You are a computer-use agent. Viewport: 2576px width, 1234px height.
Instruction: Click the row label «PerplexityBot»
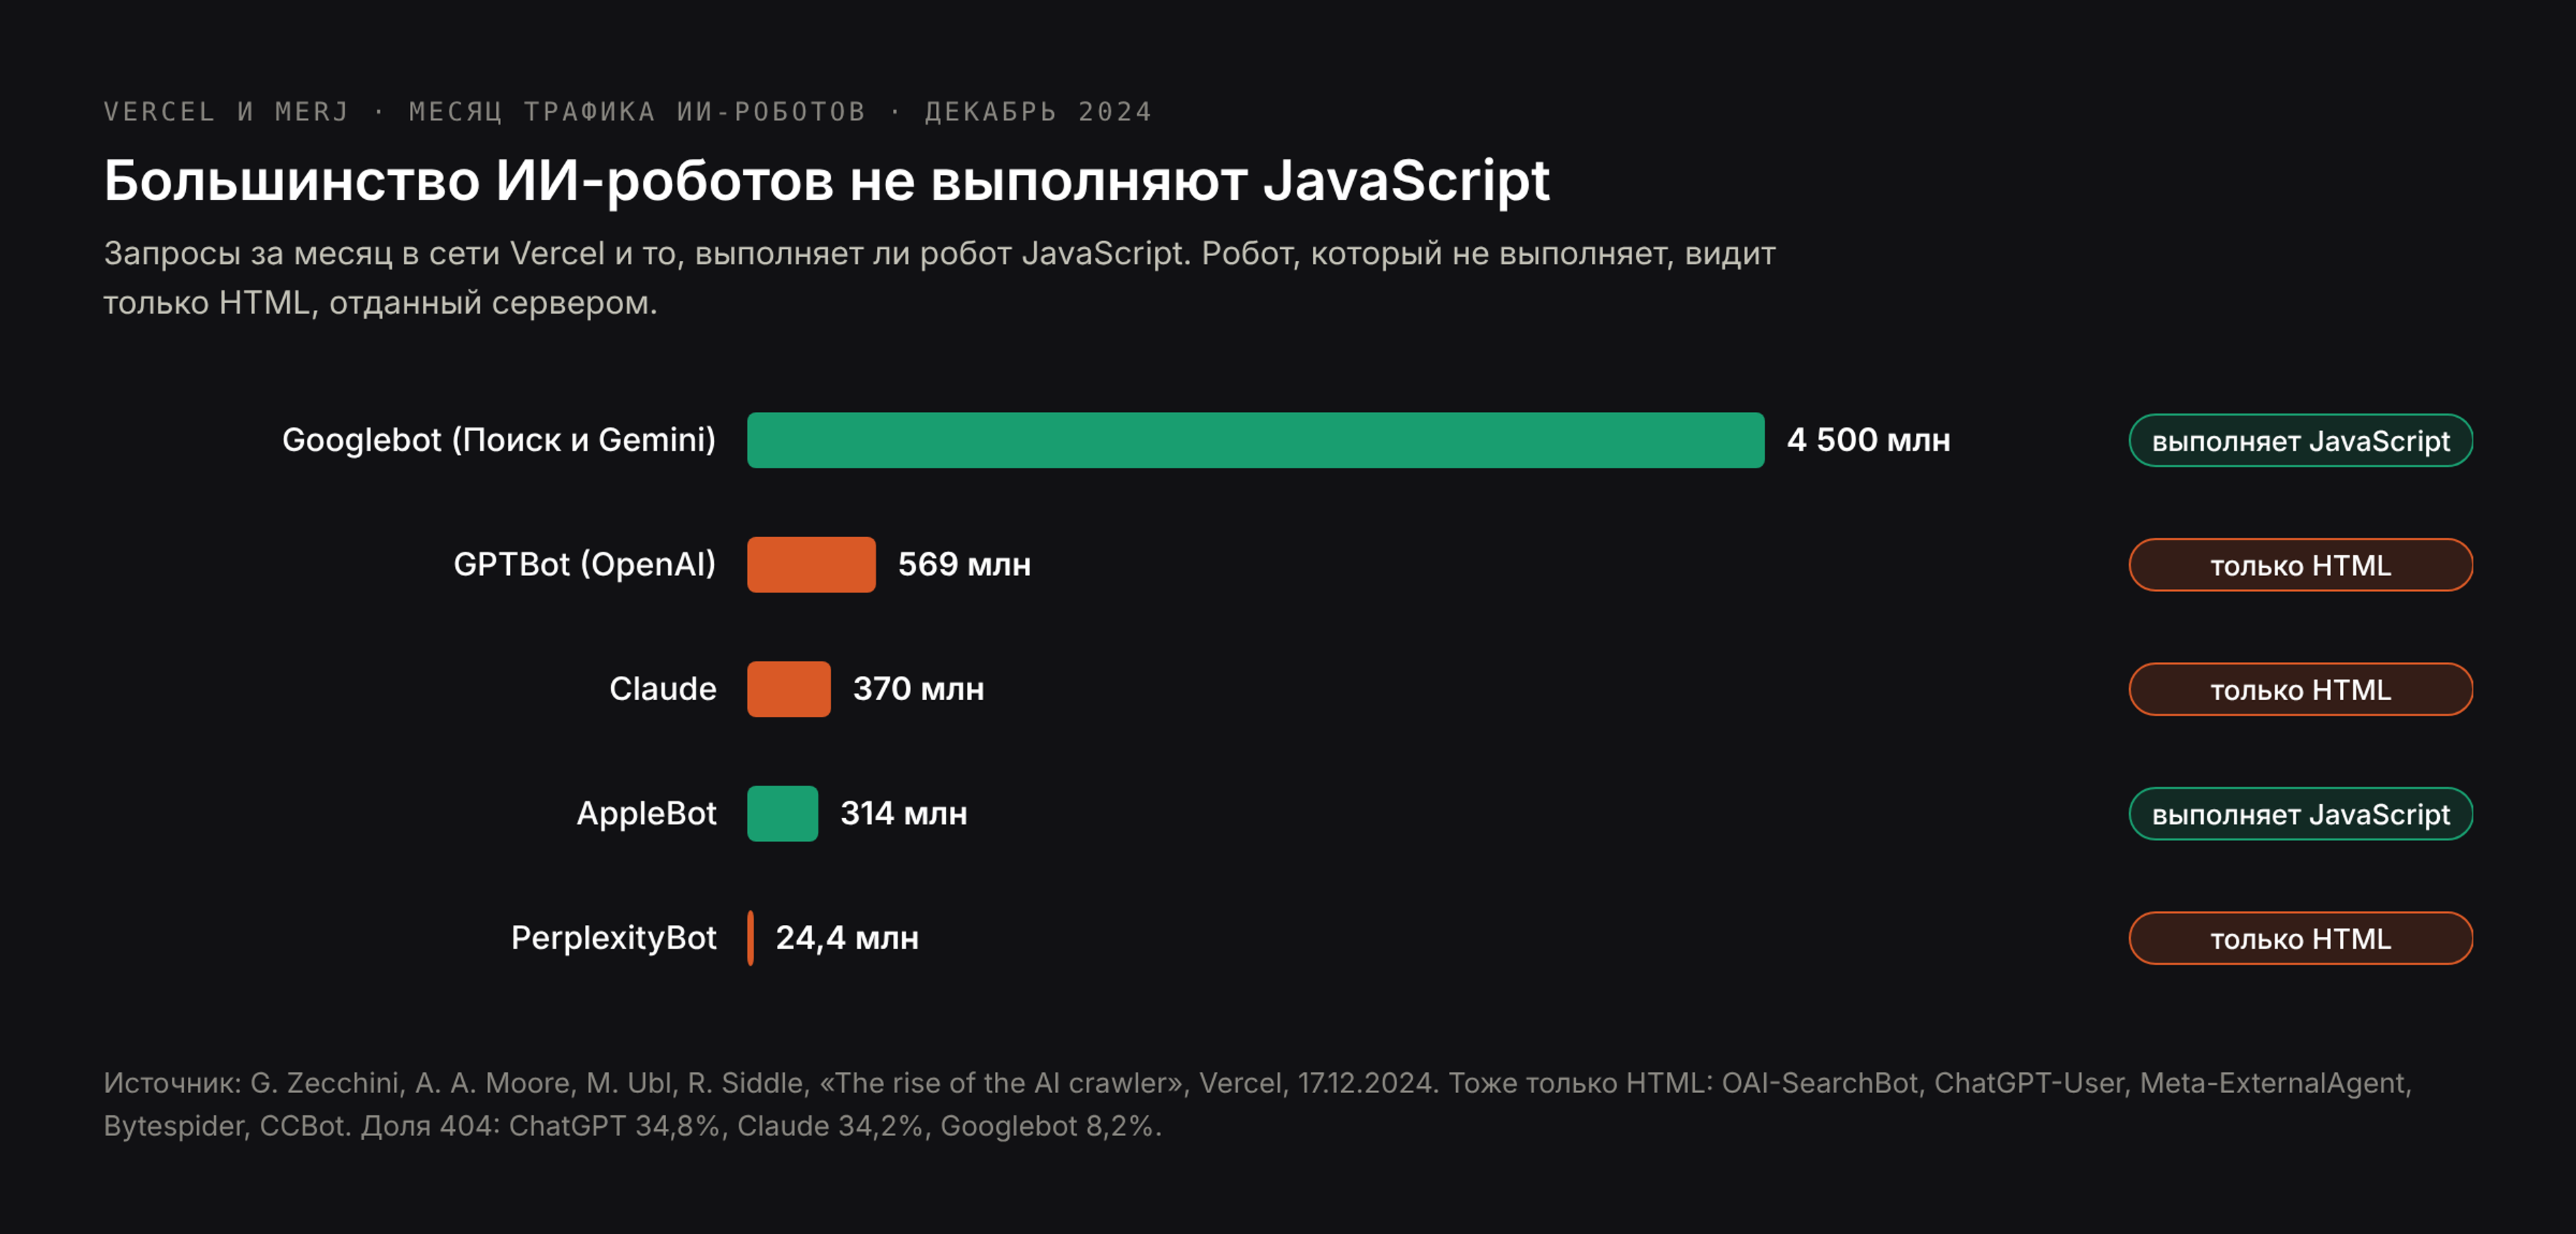(614, 938)
